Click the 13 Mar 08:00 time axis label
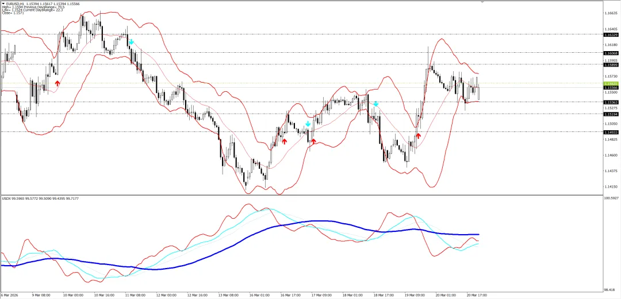Viewport: 621px width, 299px height. click(x=228, y=295)
